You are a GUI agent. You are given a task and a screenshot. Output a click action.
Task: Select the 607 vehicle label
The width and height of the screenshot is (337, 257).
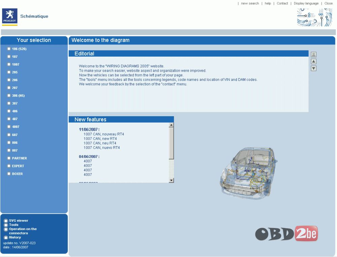[x=14, y=135]
